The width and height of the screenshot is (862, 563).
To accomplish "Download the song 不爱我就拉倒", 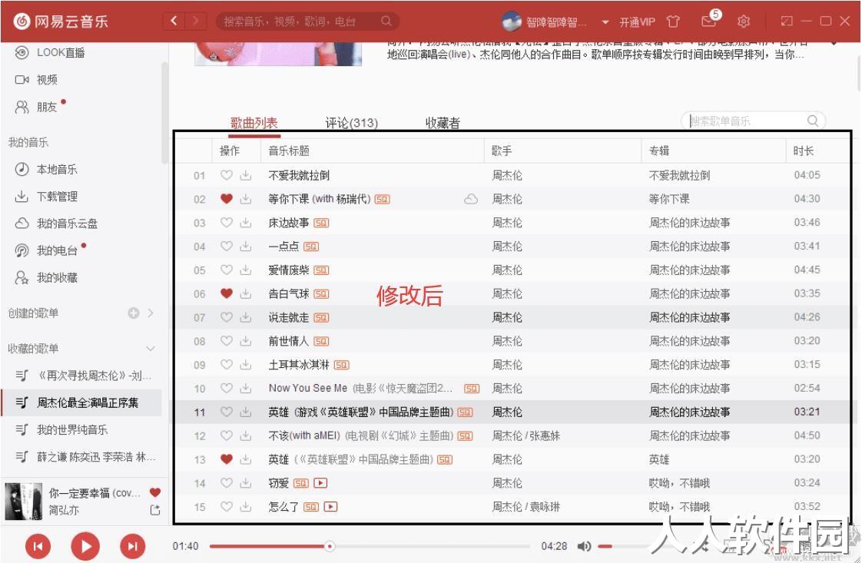I will 245,175.
